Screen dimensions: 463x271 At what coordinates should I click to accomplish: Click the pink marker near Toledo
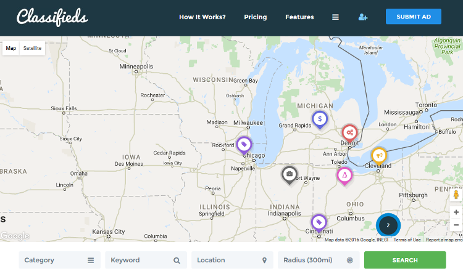coord(344,176)
